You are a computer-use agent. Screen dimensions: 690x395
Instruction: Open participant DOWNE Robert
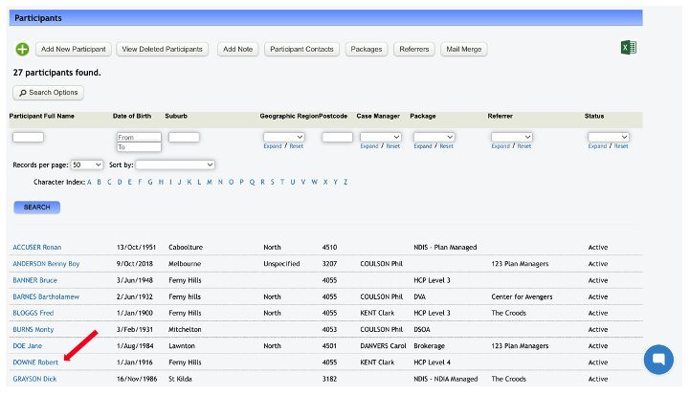pos(35,362)
